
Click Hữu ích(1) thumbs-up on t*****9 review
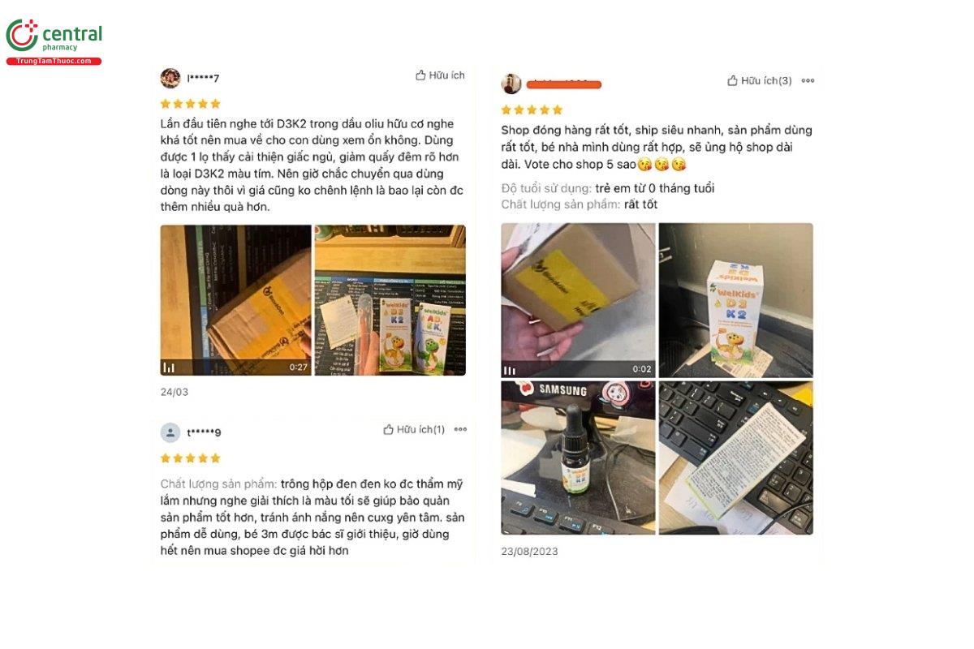pos(414,429)
